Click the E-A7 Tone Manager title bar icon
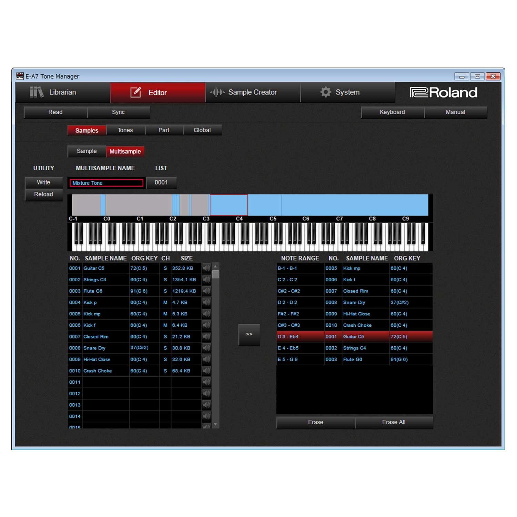Viewport: 517px width, 517px height. point(20,76)
